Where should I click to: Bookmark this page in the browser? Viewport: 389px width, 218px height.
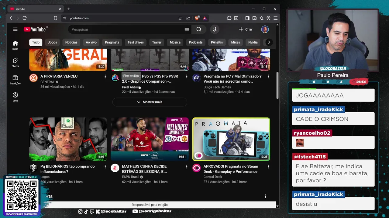coord(55,18)
